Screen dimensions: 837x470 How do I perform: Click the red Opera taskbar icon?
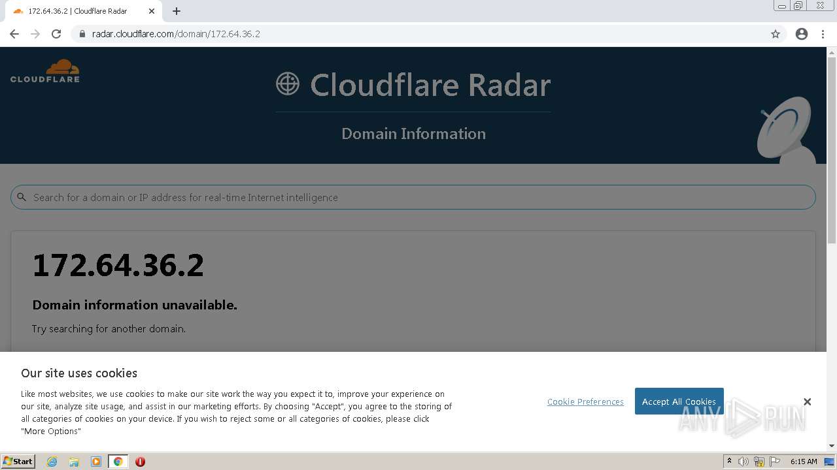coord(140,462)
